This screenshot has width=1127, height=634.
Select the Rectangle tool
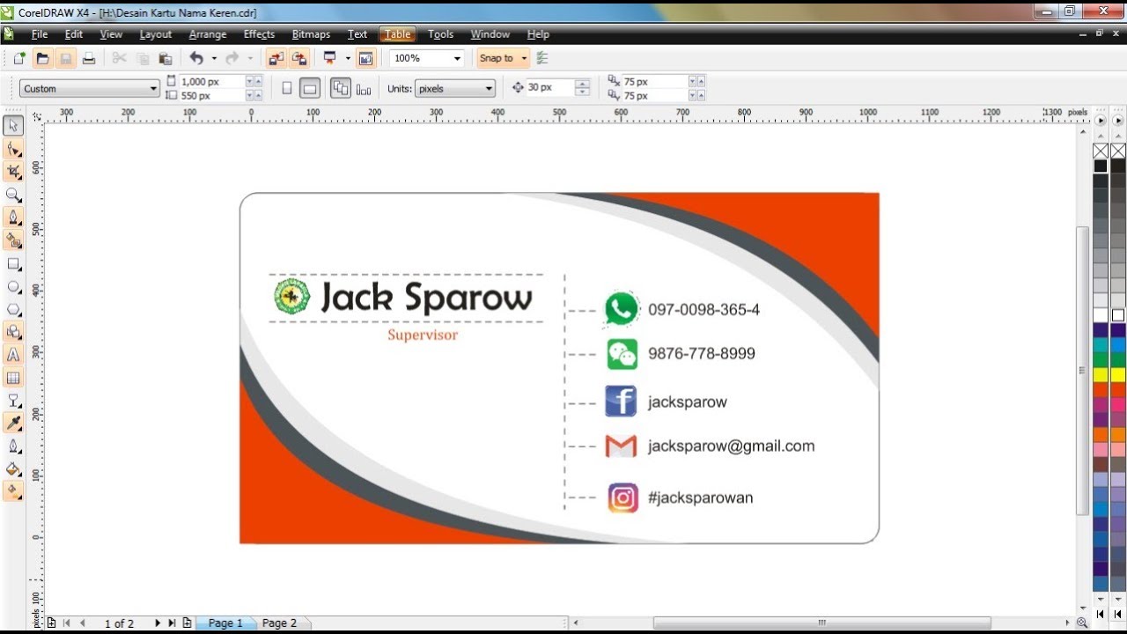click(13, 263)
